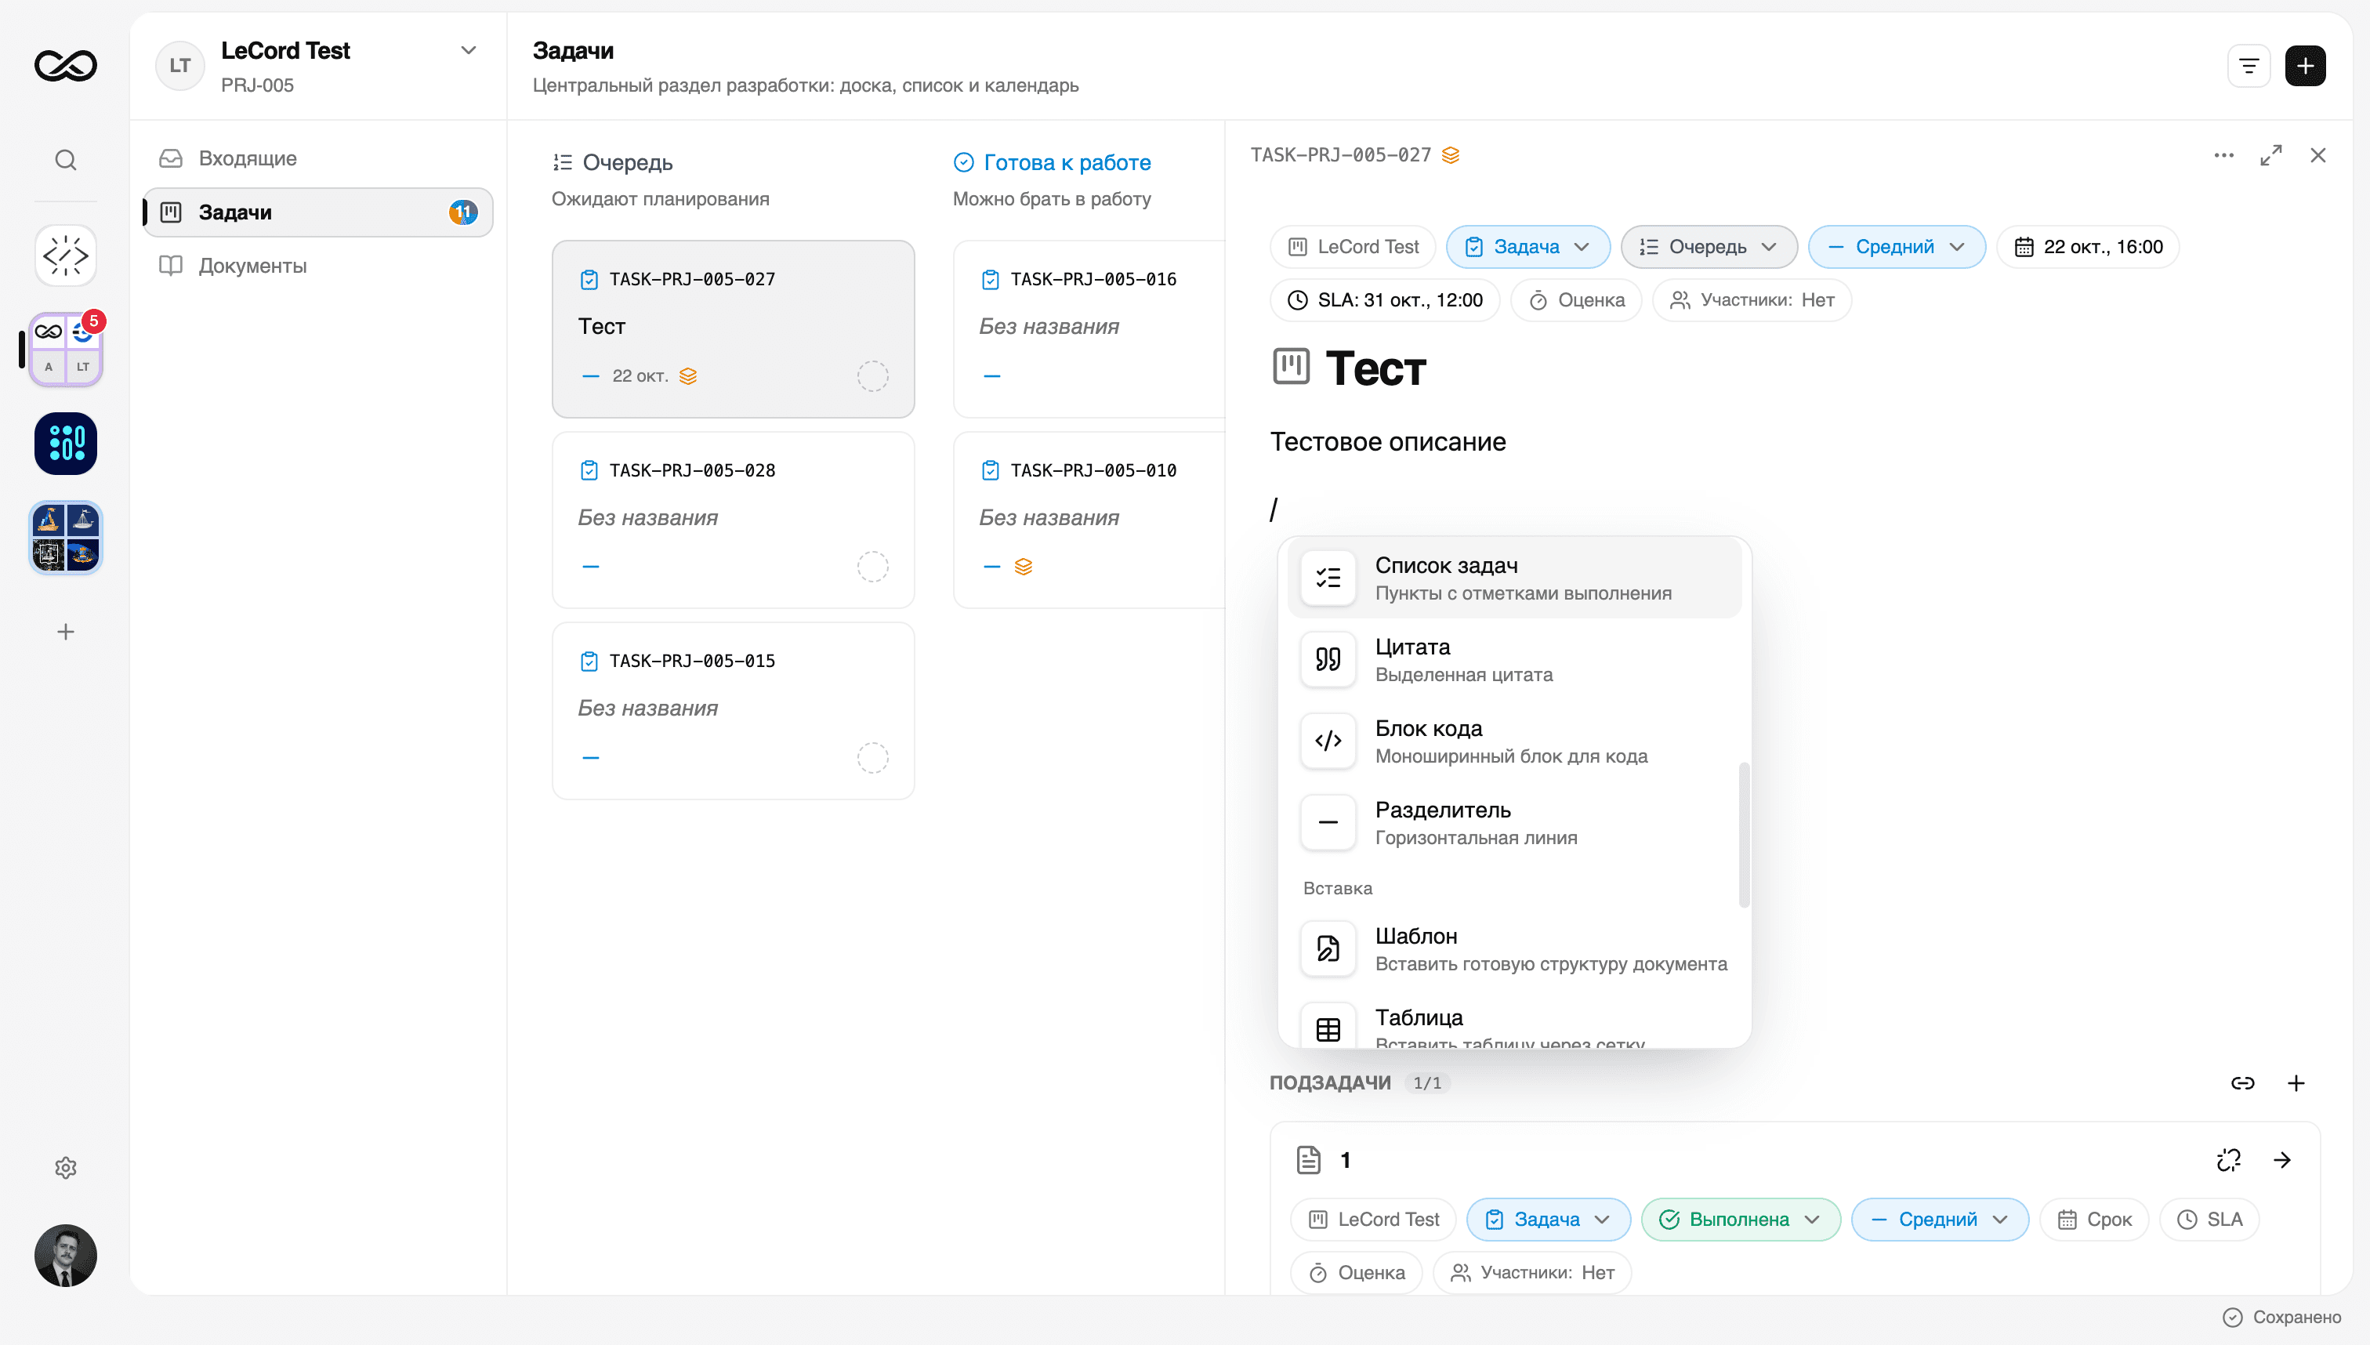Open subtask Средний priority dropdown
2370x1345 pixels.
[x=1940, y=1220]
